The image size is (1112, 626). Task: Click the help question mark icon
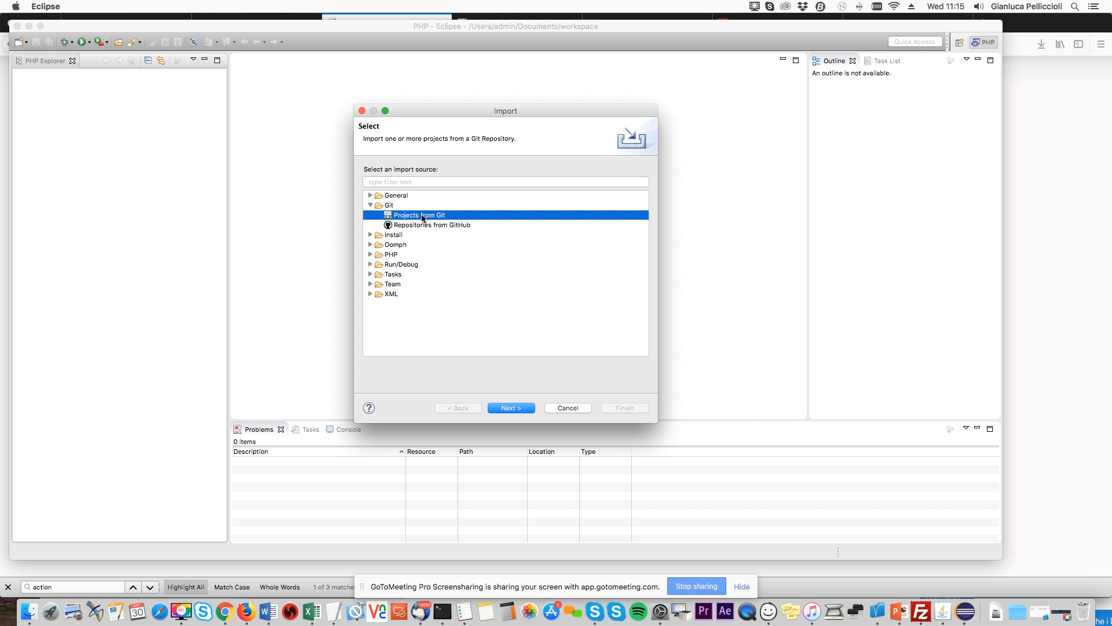pyautogui.click(x=369, y=408)
